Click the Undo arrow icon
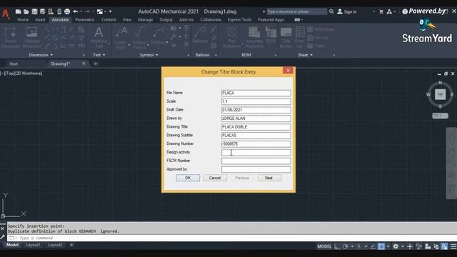Viewport: 457px width, 257px height. [x=76, y=11]
